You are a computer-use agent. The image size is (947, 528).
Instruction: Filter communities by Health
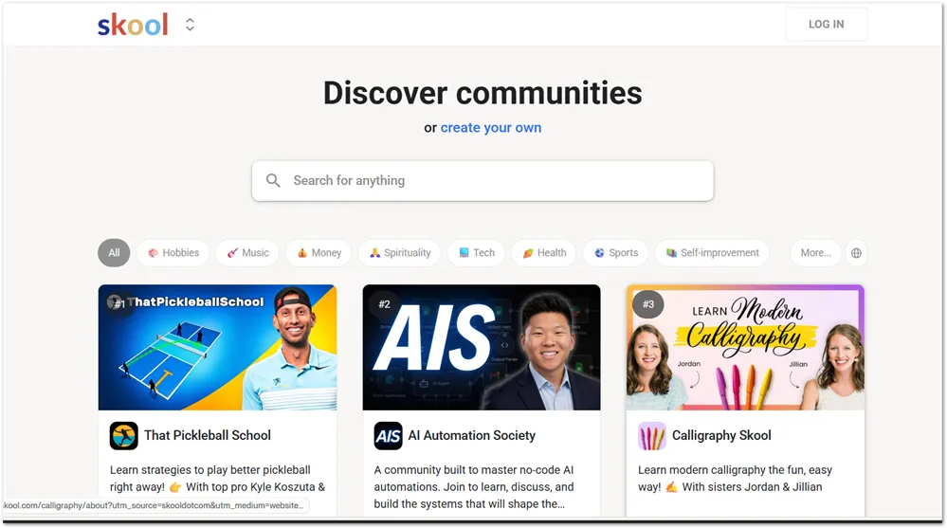click(544, 253)
